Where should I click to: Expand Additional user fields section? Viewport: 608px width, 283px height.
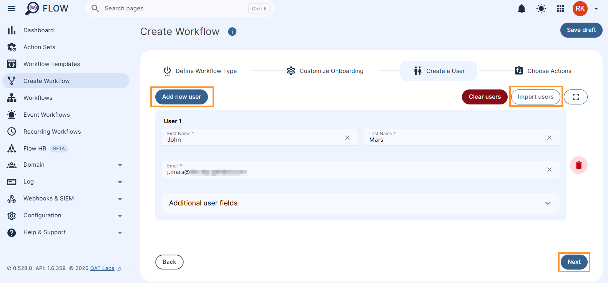[360, 203]
